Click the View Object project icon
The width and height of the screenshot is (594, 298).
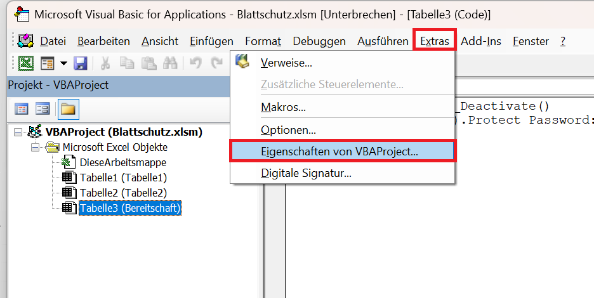point(43,110)
